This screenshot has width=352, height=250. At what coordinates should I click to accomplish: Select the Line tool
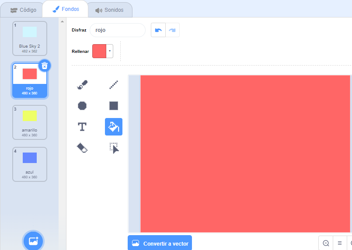pyautogui.click(x=114, y=84)
